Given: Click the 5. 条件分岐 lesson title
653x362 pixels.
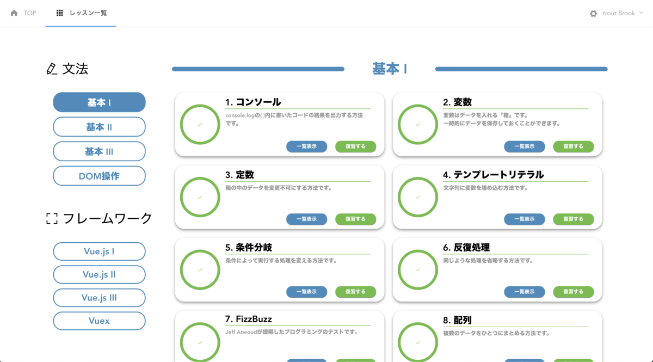Looking at the screenshot, I should pos(249,248).
